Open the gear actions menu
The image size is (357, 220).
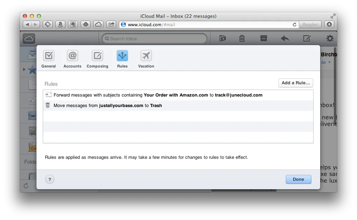click(330, 38)
